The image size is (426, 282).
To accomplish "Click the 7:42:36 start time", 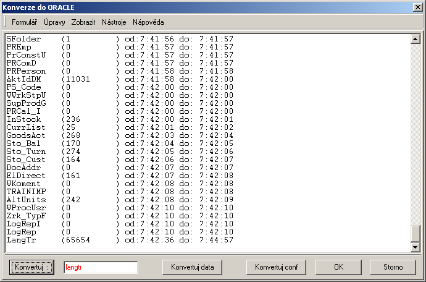I will [157, 240].
